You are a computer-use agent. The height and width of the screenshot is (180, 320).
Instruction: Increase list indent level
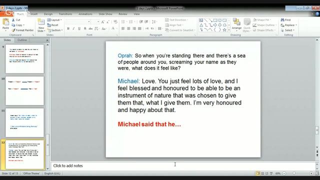[146, 21]
